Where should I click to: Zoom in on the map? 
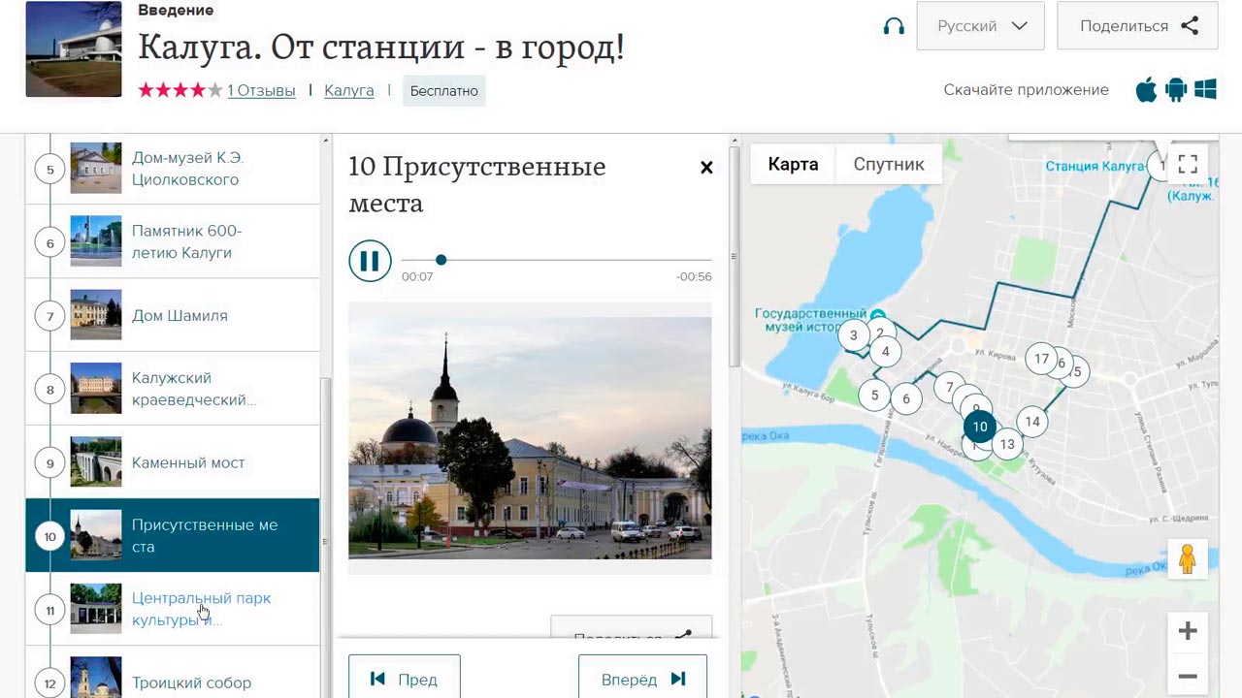[x=1187, y=631]
